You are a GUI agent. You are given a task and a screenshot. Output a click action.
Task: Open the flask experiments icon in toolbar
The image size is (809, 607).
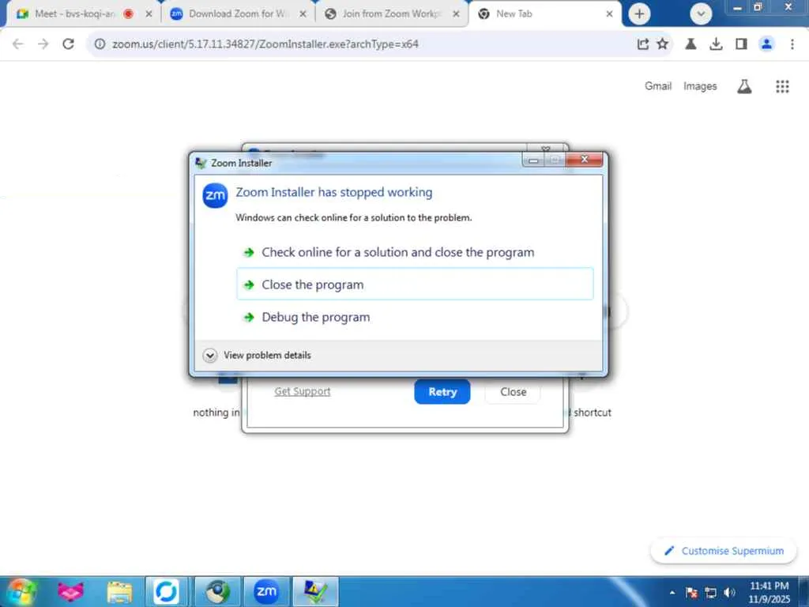(690, 44)
